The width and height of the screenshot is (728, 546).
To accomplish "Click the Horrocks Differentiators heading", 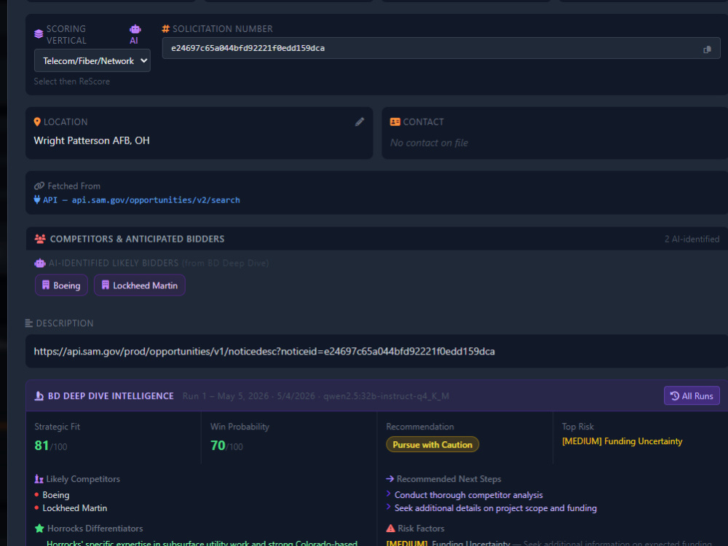I will coord(95,529).
